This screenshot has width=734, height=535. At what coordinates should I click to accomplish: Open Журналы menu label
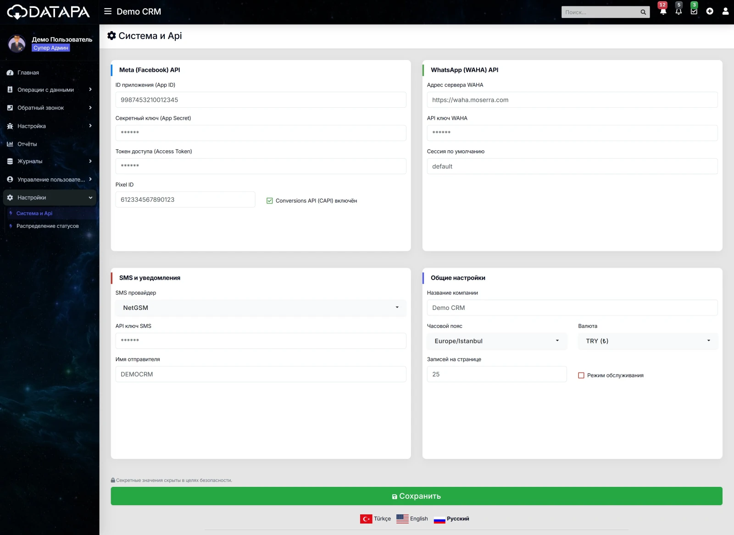30,161
